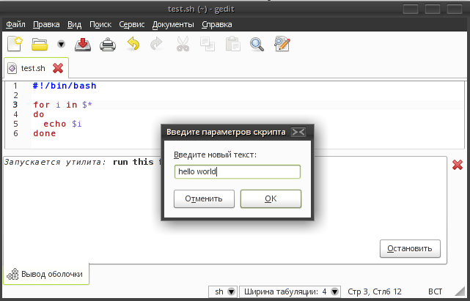Open the Файл menu

(x=15, y=24)
